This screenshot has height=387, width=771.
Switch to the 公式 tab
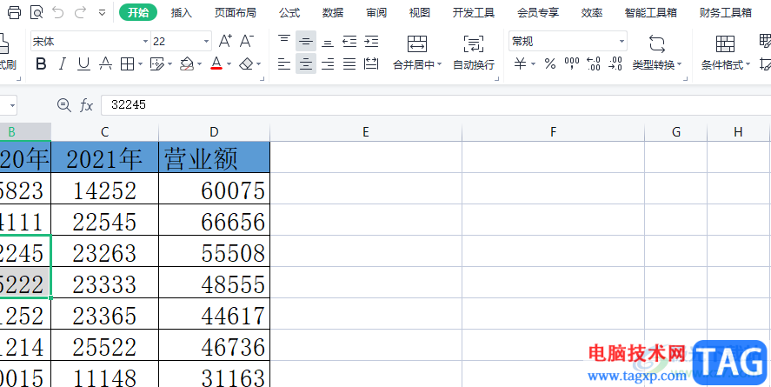(x=289, y=13)
